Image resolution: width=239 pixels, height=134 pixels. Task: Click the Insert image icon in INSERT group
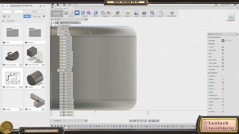coord(136,13)
